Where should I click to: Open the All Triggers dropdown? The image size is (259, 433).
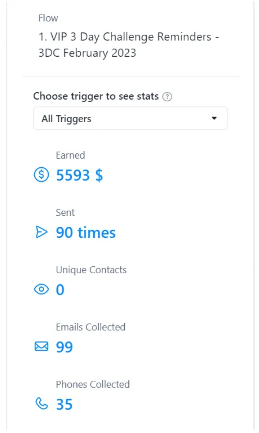(130, 119)
